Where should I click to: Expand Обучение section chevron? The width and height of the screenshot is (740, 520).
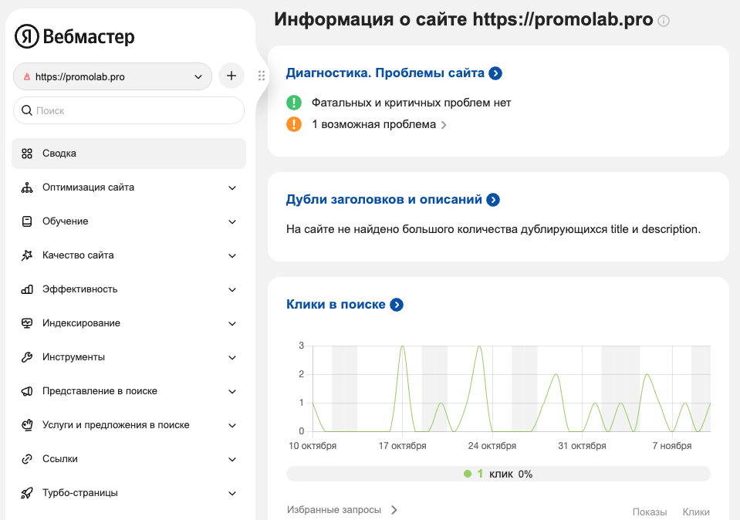[232, 221]
